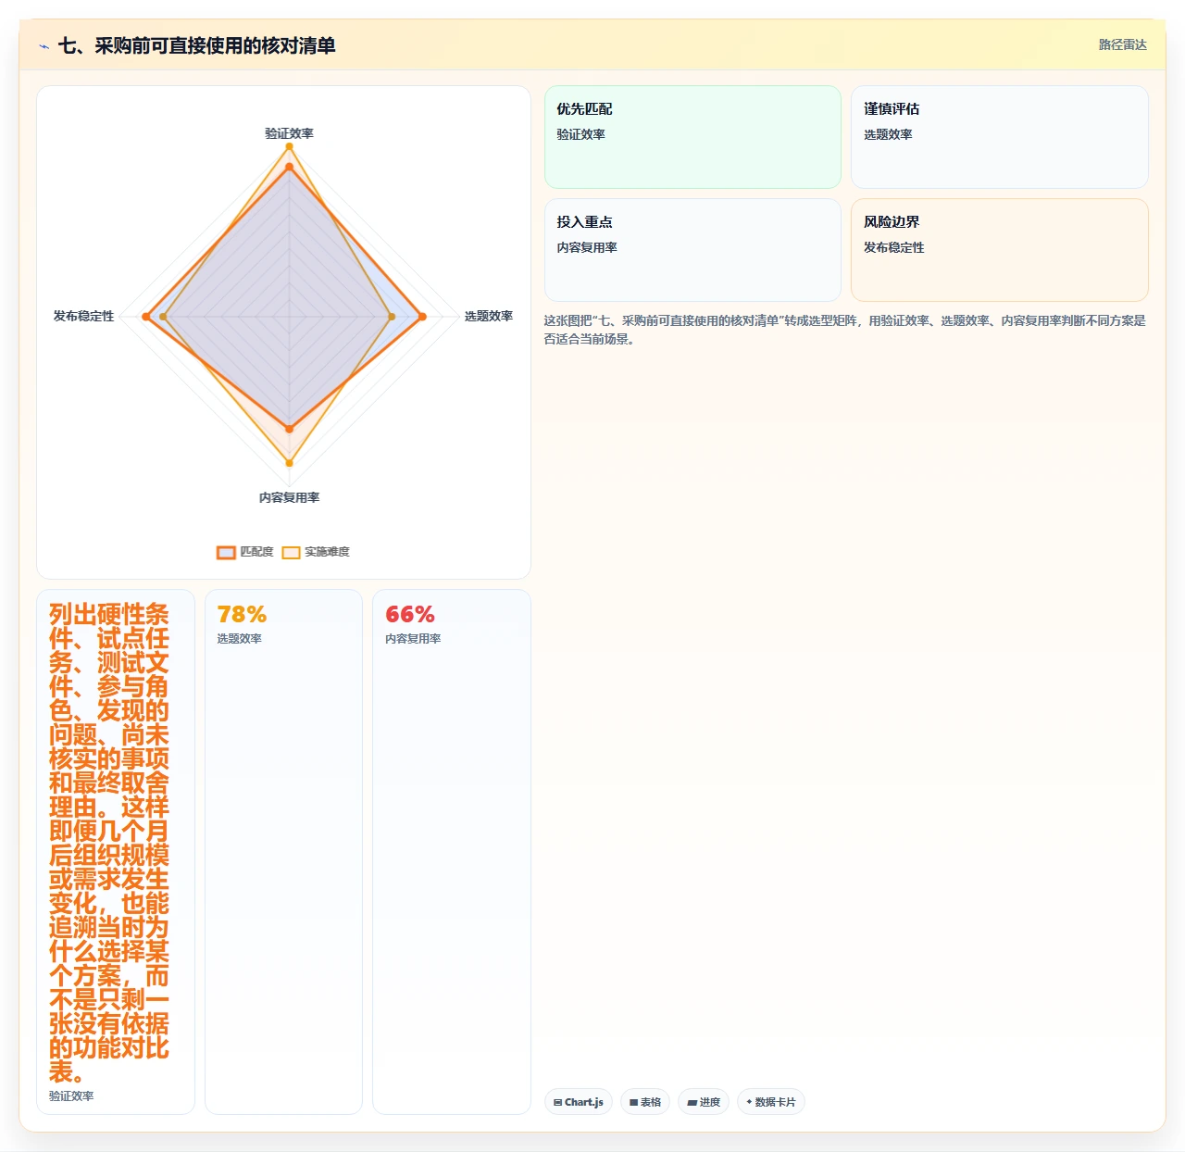This screenshot has height=1152, width=1185.
Task: Click the large orange text starting 列出硬性条件
Action: point(109,843)
